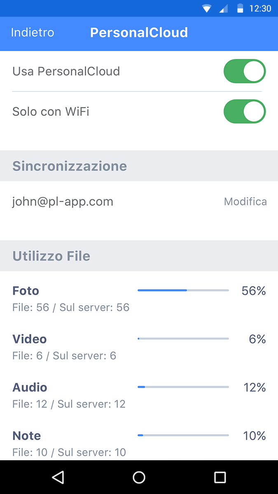Tap the PersonalCloud header title
The height and width of the screenshot is (494, 278).
click(x=139, y=33)
